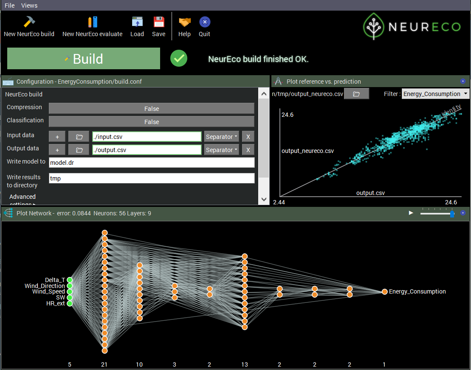This screenshot has width=471, height=370.
Task: Remove Input data entry with X
Action: coord(248,137)
